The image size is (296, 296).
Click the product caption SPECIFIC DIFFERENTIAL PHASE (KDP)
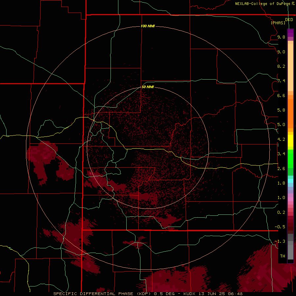coord(102,294)
